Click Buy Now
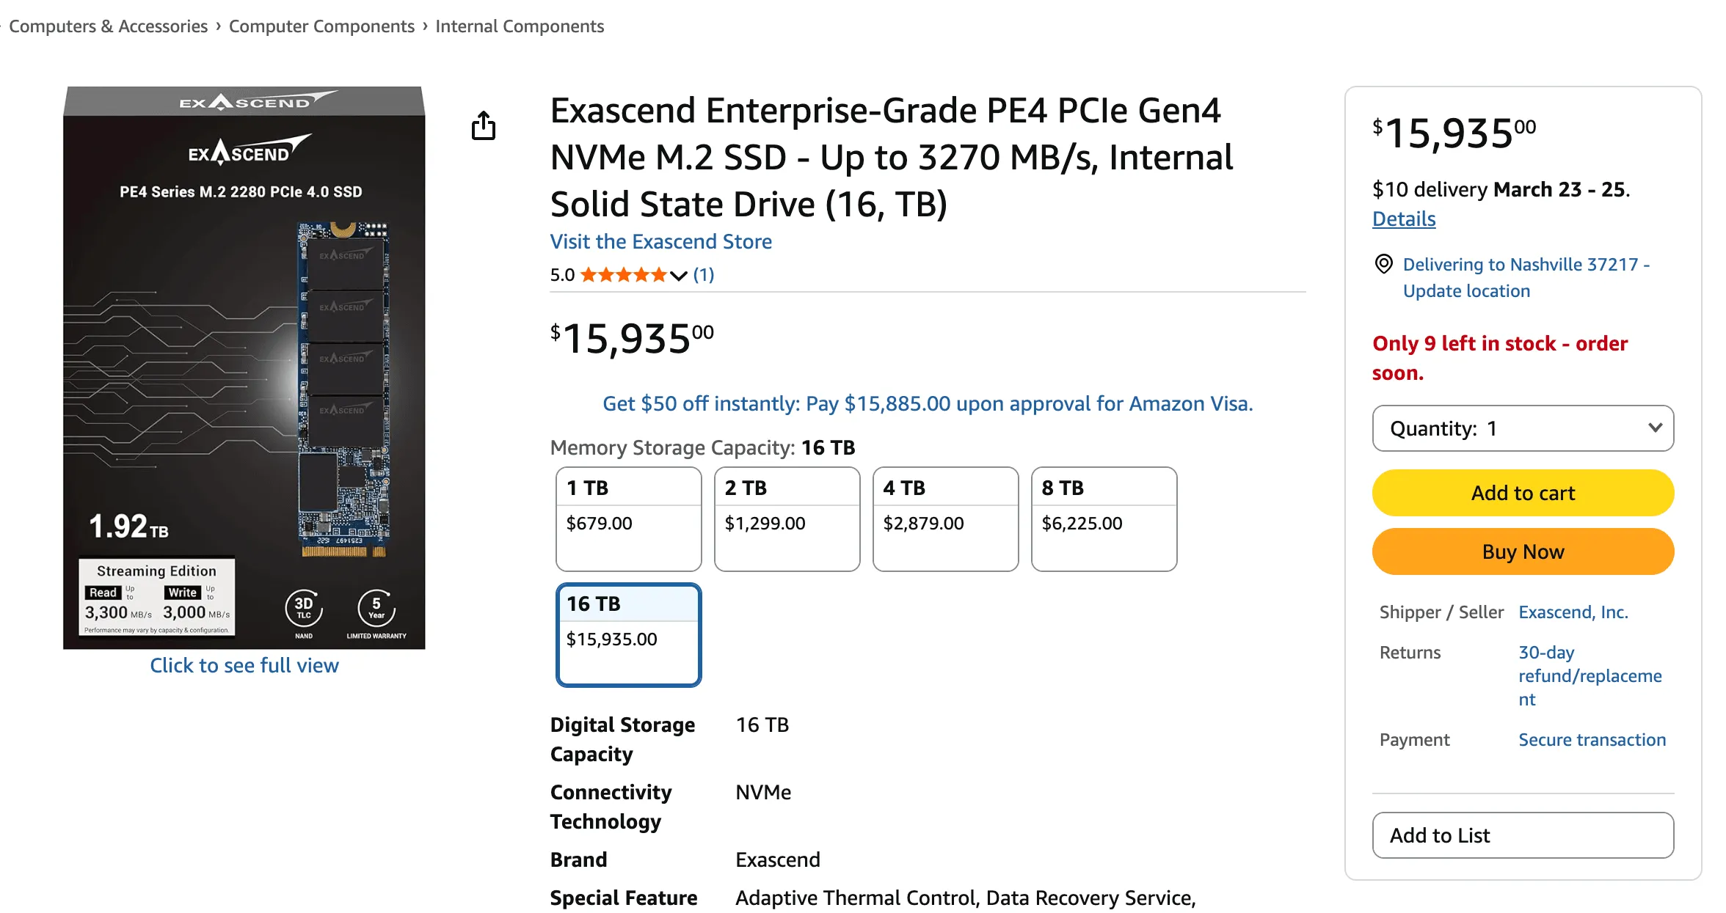This screenshot has width=1726, height=913. [x=1523, y=551]
